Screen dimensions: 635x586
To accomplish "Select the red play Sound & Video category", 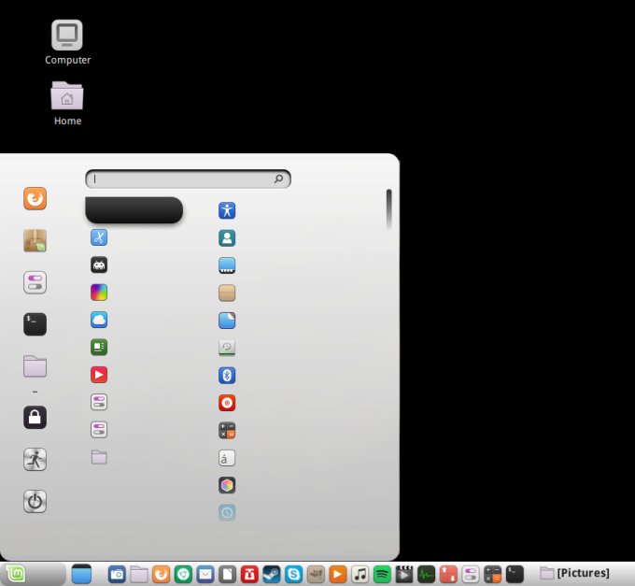I will click(99, 375).
